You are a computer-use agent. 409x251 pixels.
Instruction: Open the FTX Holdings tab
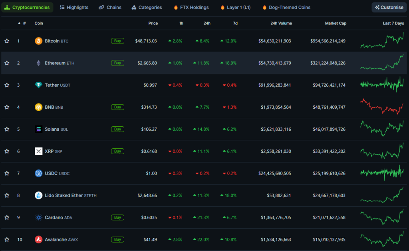coord(191,7)
